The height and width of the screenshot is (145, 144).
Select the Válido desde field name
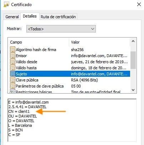tap(26, 62)
